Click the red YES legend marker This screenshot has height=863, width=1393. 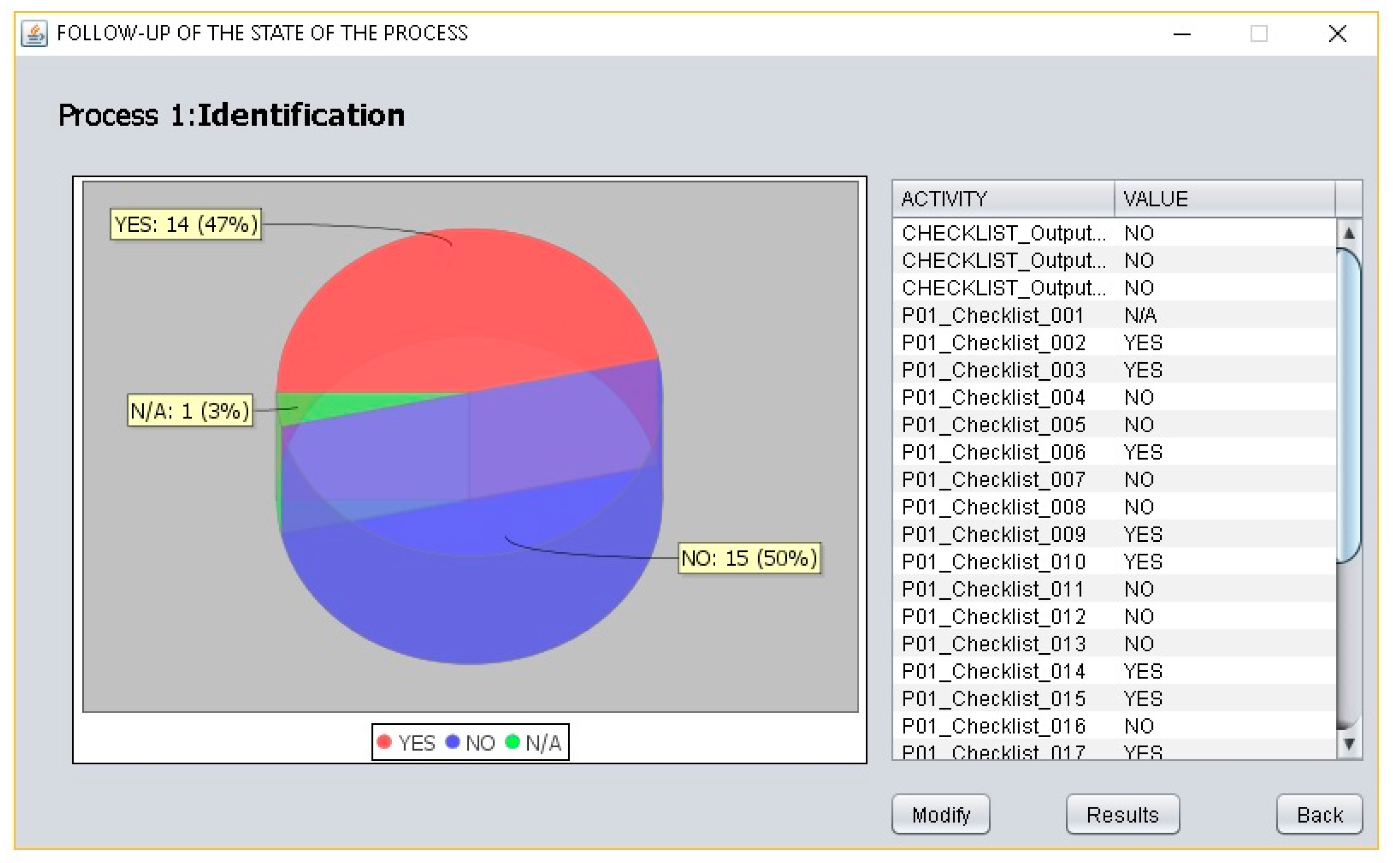coord(384,741)
